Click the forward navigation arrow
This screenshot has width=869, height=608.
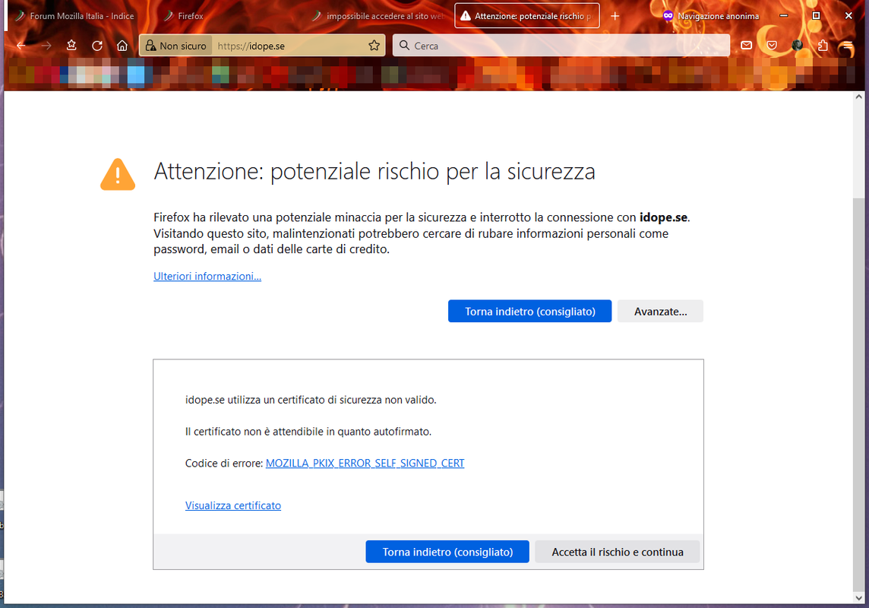46,46
